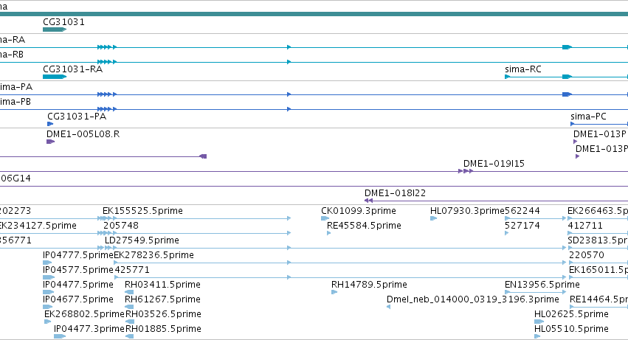Click the CG31031 gene arrow glyph

coord(55,30)
